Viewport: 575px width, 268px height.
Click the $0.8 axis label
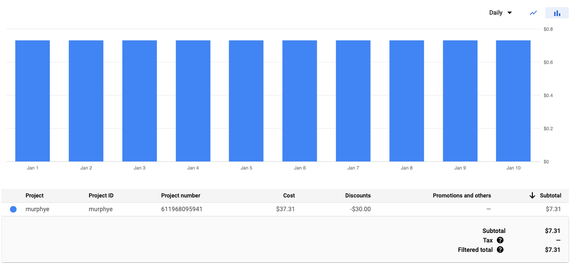548,29
